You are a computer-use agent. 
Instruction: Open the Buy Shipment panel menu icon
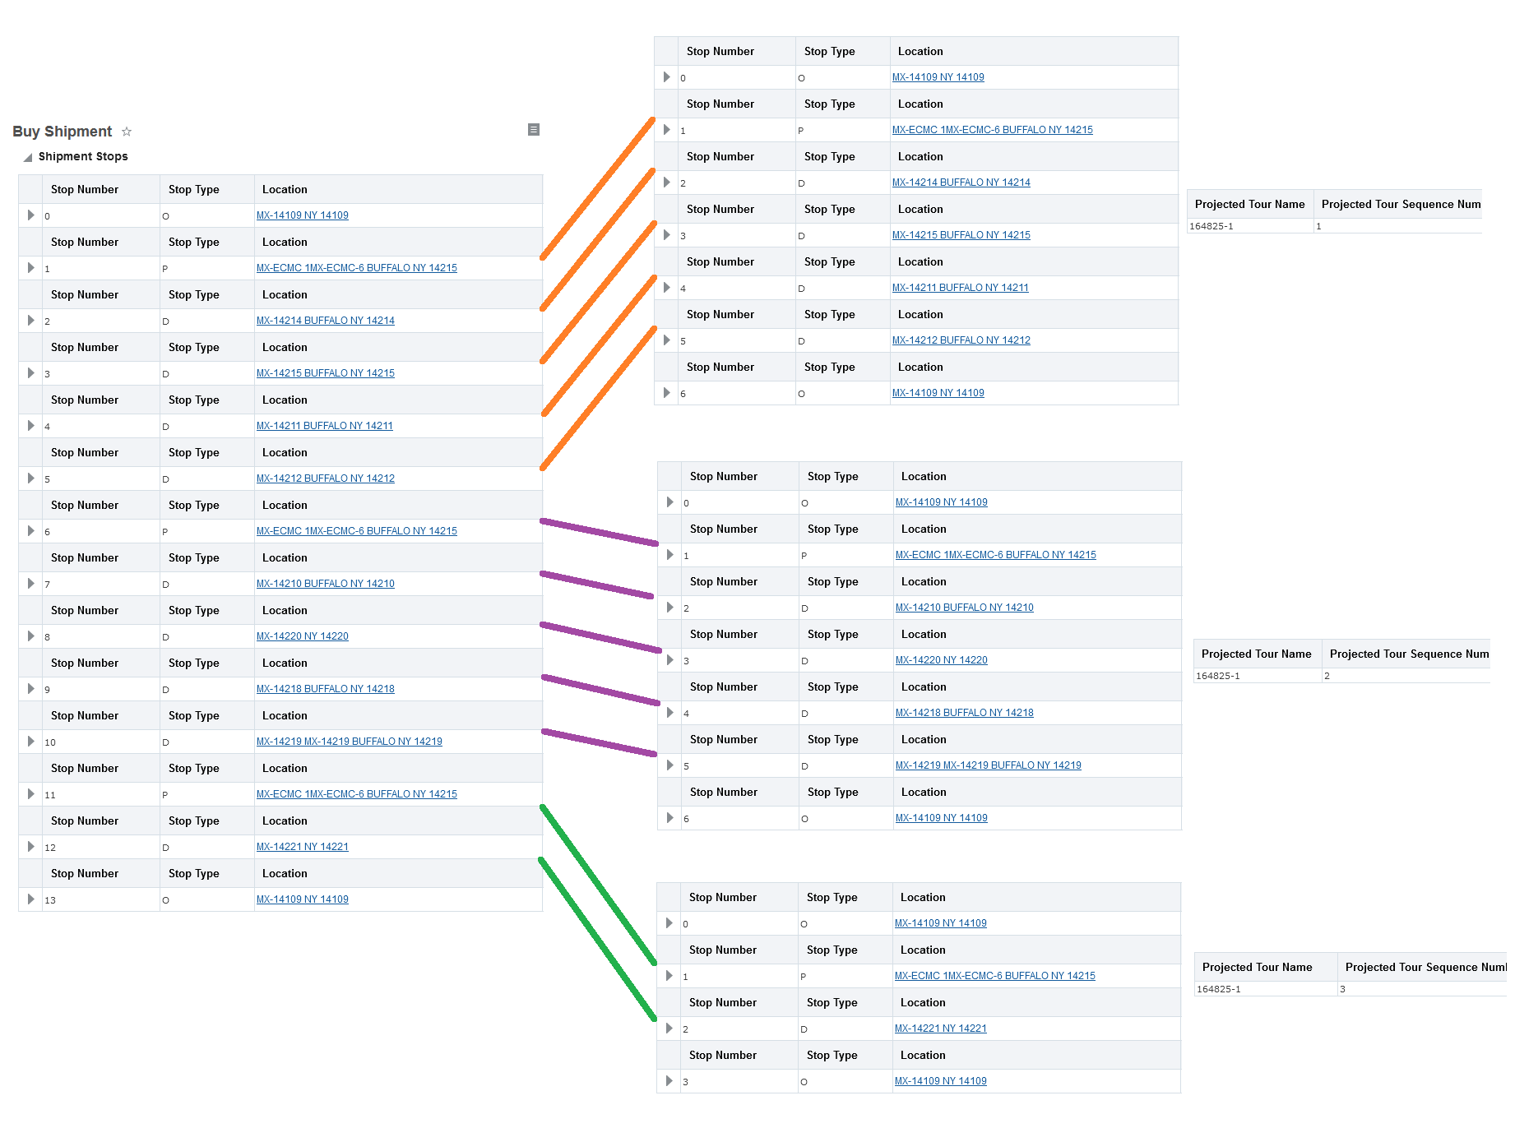coord(534,130)
